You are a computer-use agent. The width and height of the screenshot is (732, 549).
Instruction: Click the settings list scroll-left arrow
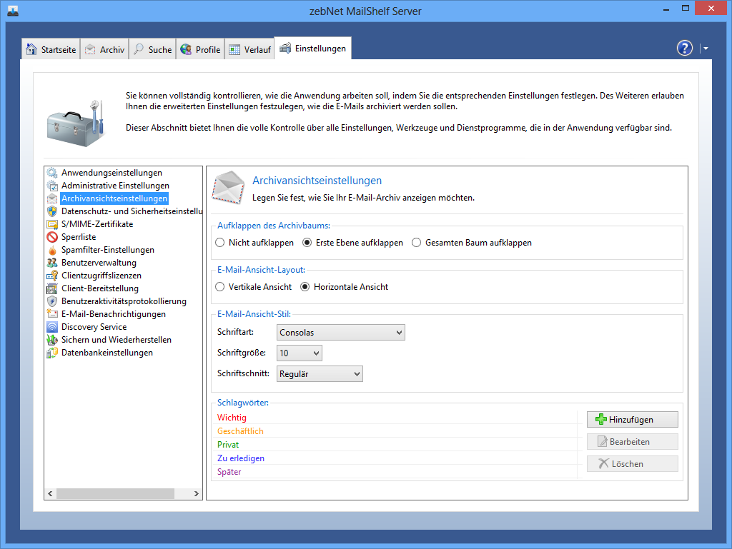coord(51,493)
